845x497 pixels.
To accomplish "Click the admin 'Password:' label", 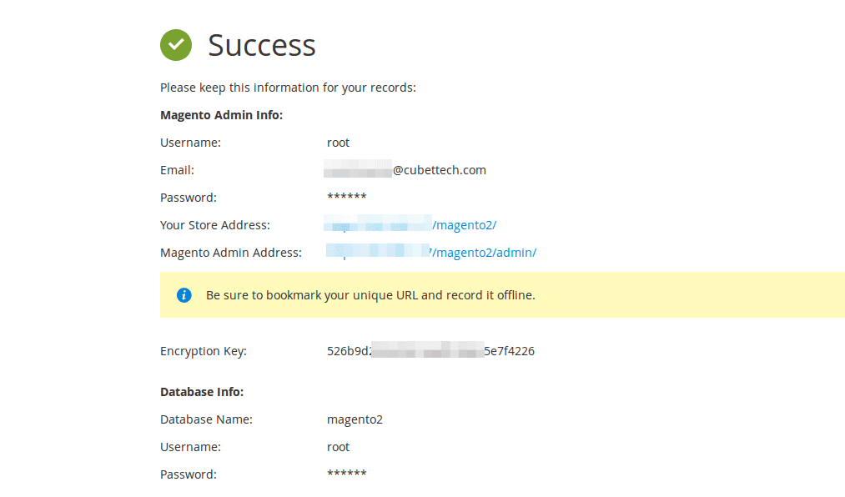I will [188, 198].
